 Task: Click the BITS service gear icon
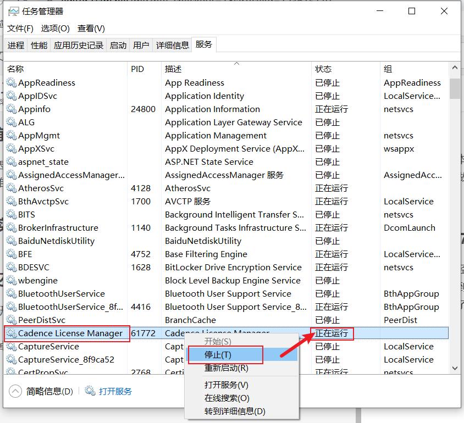pos(12,214)
